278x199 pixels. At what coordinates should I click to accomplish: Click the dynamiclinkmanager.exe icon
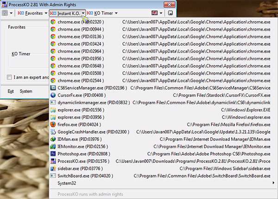point(53,103)
